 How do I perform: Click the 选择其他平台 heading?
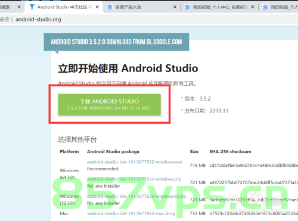tap(77, 139)
